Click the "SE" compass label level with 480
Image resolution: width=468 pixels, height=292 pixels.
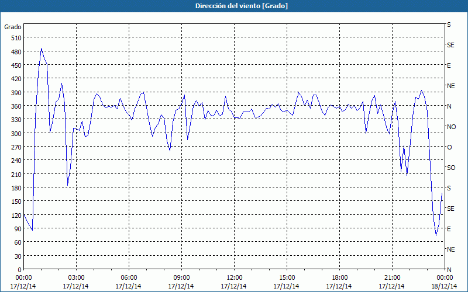[x=450, y=45]
